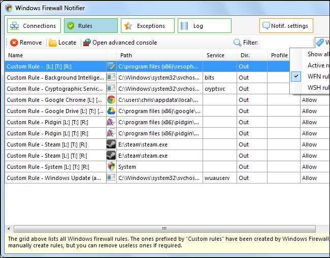Open the Log tab
The image size is (330, 258).
(204, 26)
